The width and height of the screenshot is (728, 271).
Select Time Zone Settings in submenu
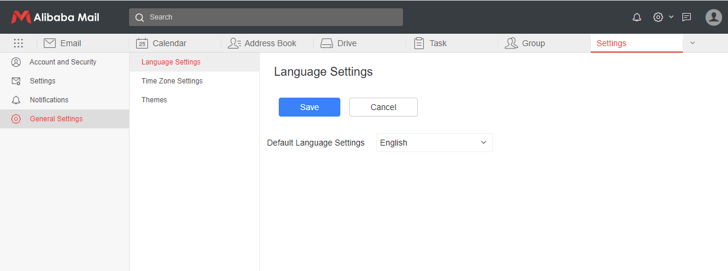(x=172, y=81)
